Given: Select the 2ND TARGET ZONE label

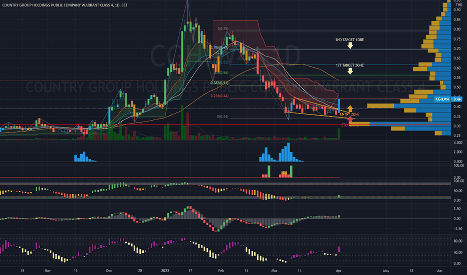Looking at the screenshot, I should pos(350,39).
